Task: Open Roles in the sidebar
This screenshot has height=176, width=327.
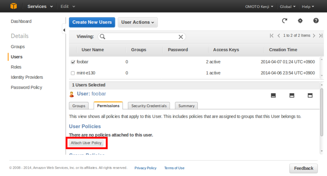Action: pos(16,67)
